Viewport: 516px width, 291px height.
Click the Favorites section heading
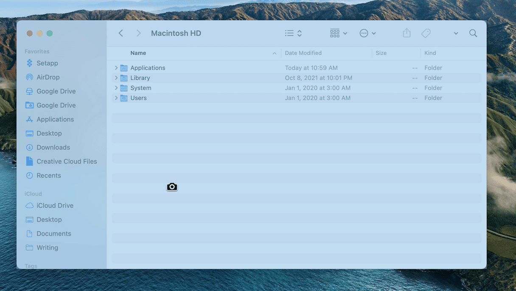point(37,51)
